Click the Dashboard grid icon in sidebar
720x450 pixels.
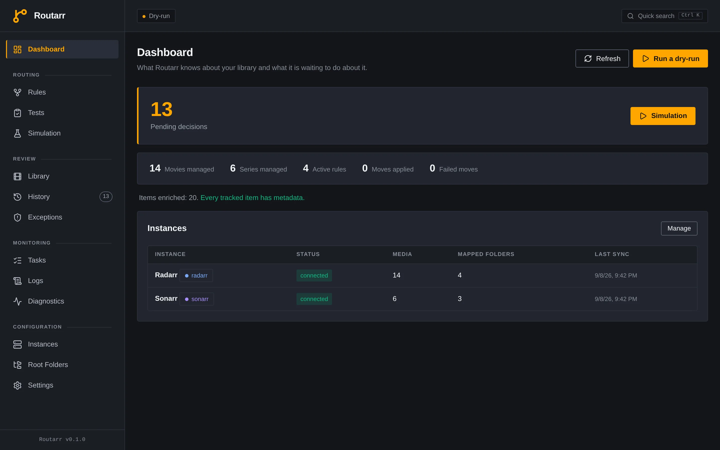(x=17, y=49)
